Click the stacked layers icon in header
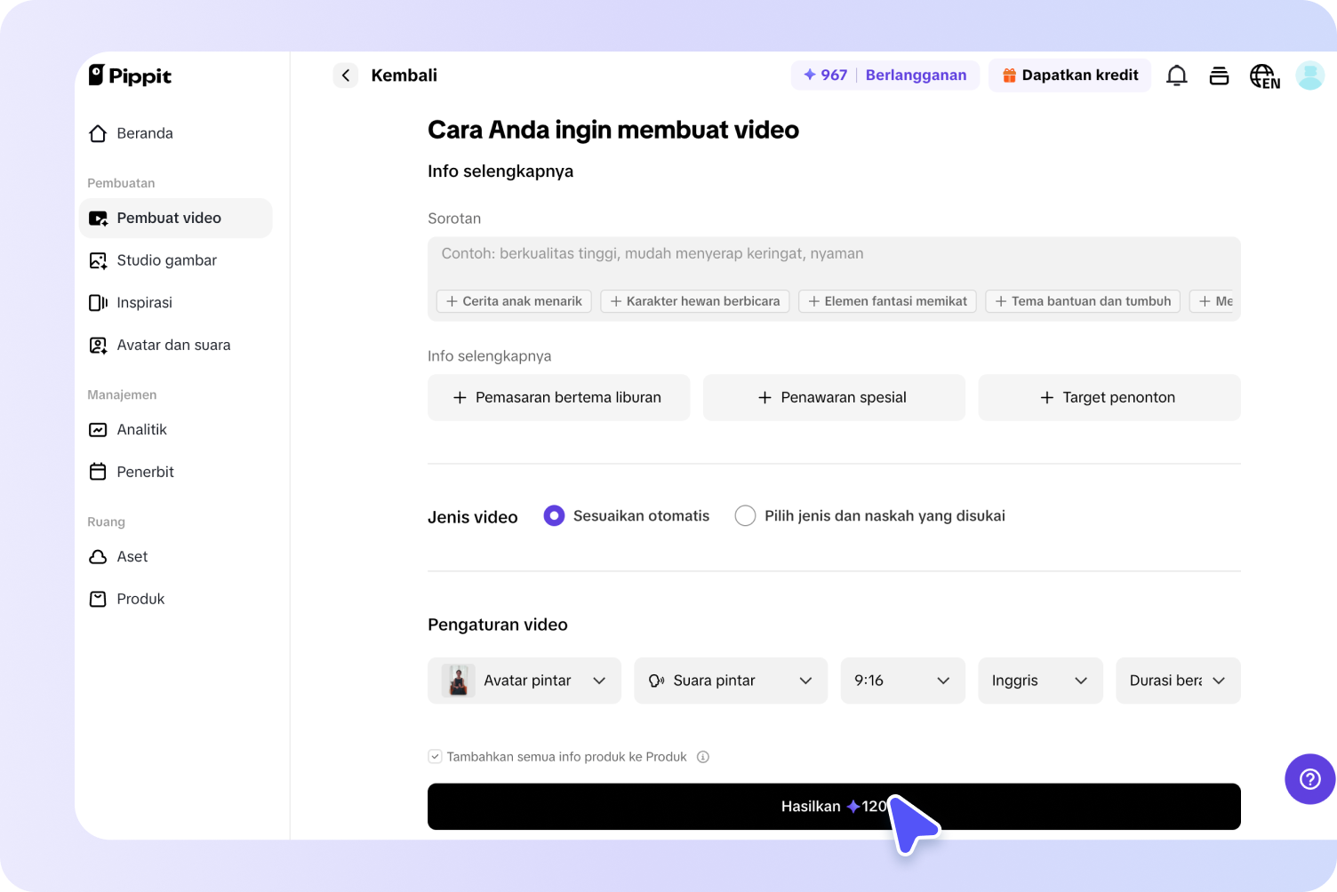Viewport: 1337px width, 892px height. [x=1219, y=76]
